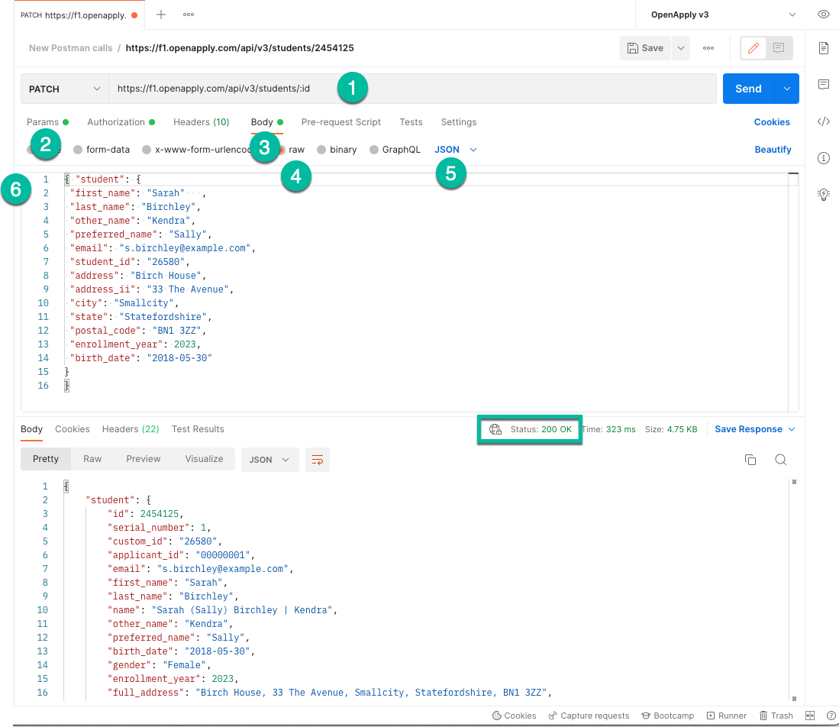The height and width of the screenshot is (727, 839).
Task: Click Capture requests in status bar
Action: pos(589,716)
